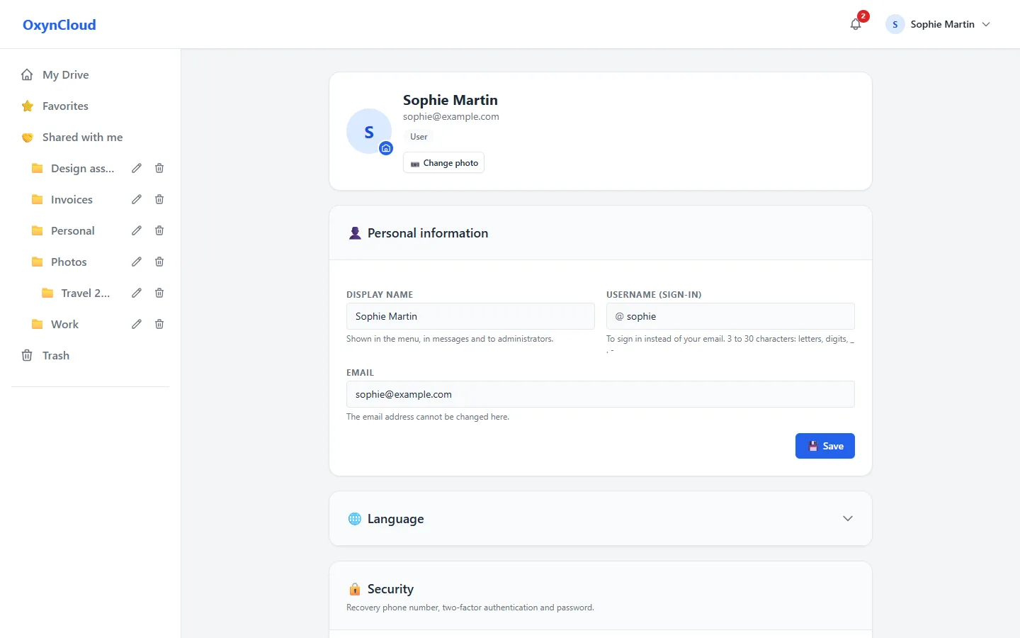Click the Display Name input field
Image resolution: width=1020 pixels, height=638 pixels.
pyautogui.click(x=470, y=316)
